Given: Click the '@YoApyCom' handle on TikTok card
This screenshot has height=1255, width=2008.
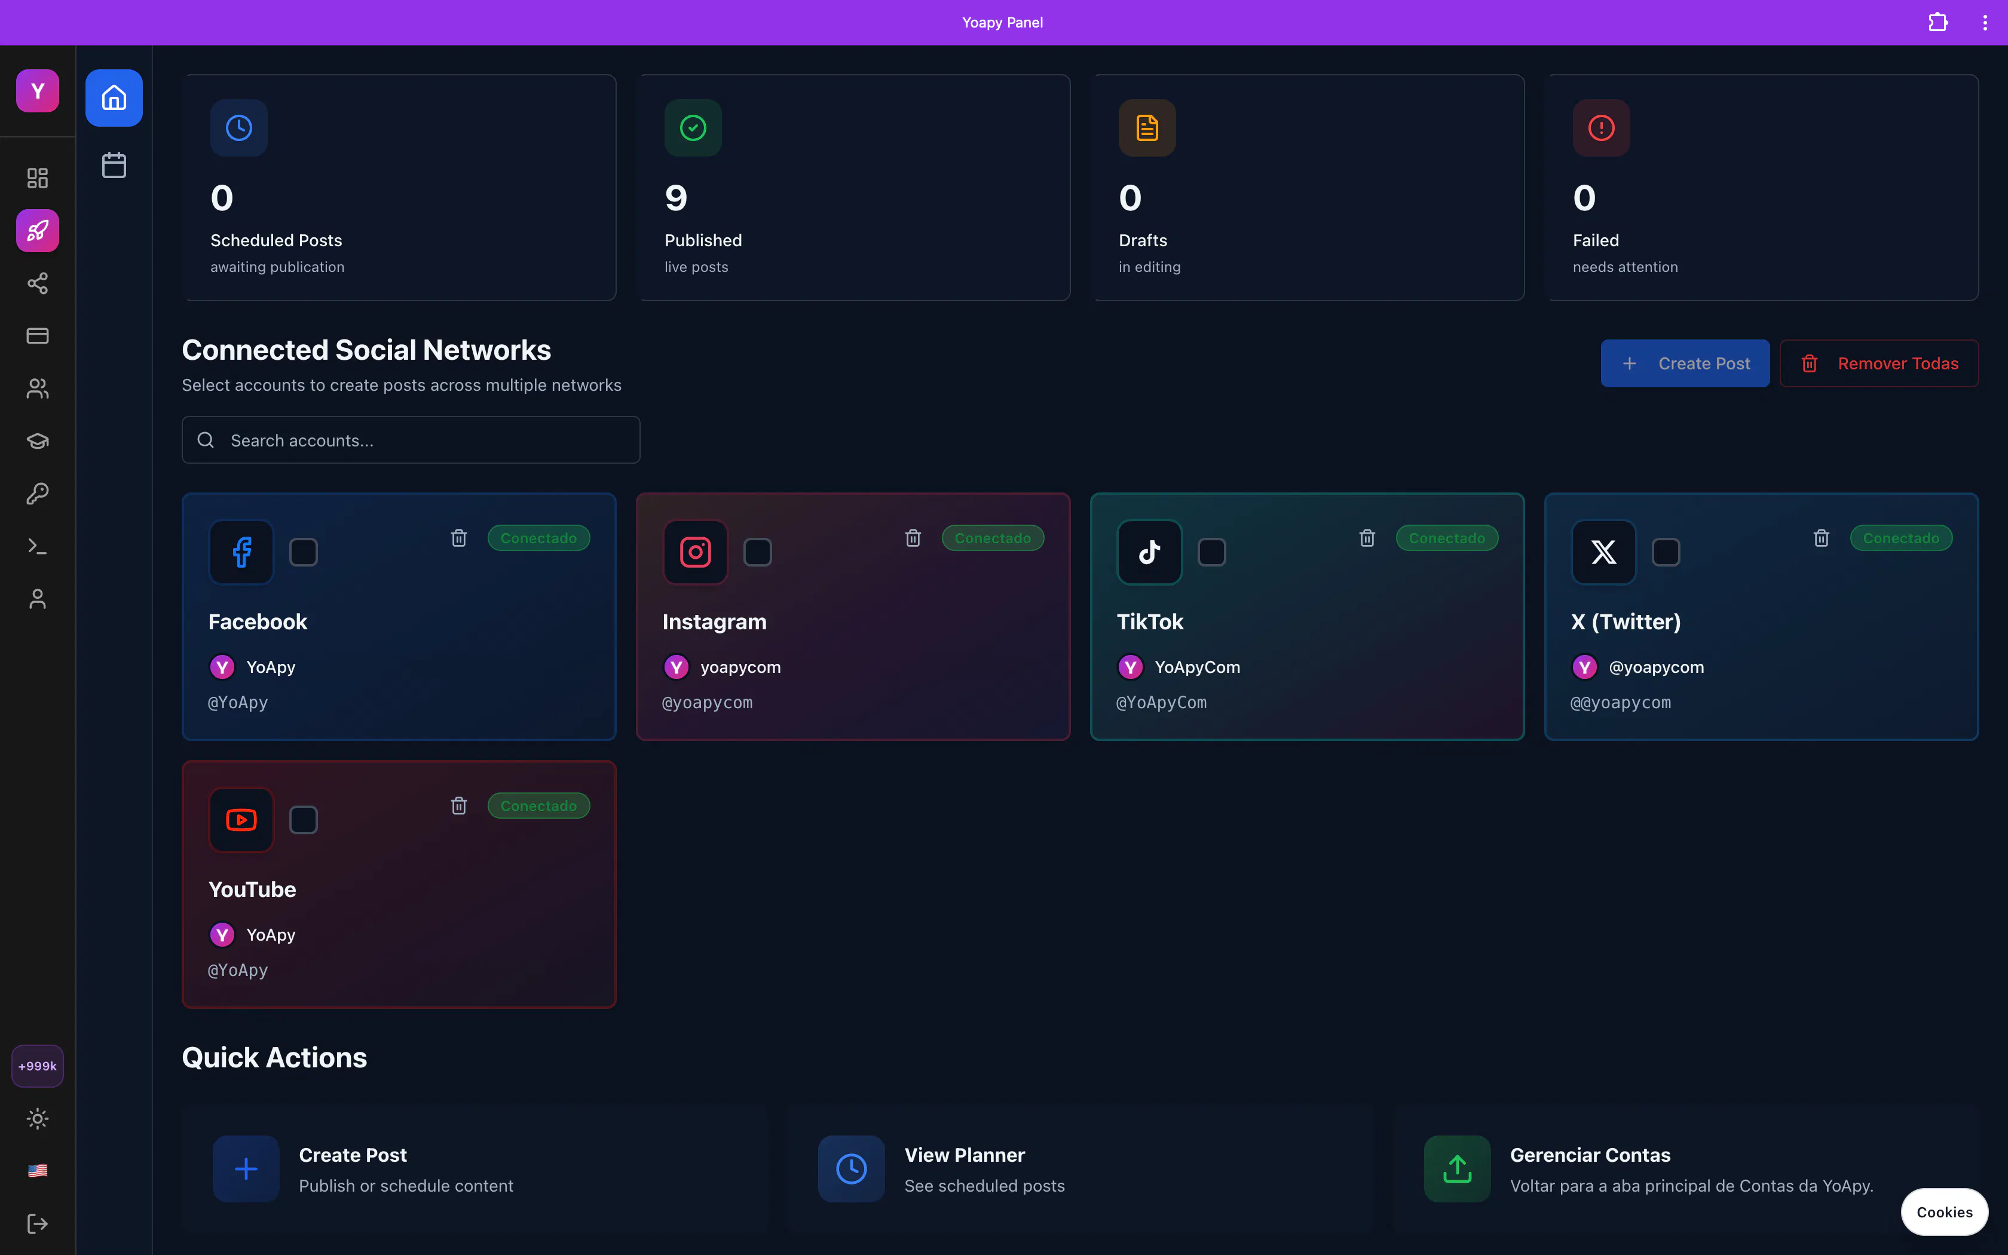Looking at the screenshot, I should tap(1161, 702).
